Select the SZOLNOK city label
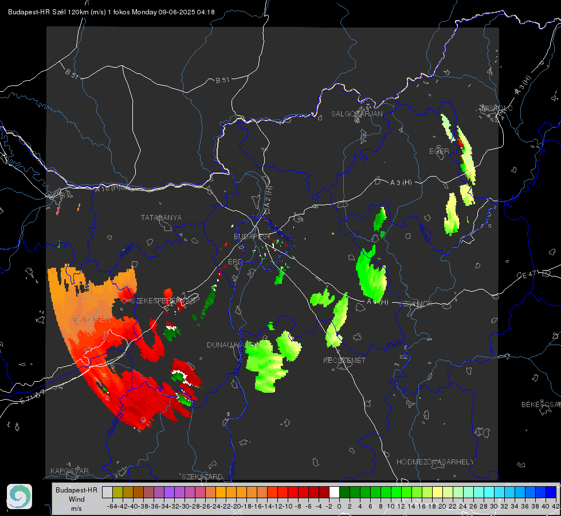 [417, 303]
